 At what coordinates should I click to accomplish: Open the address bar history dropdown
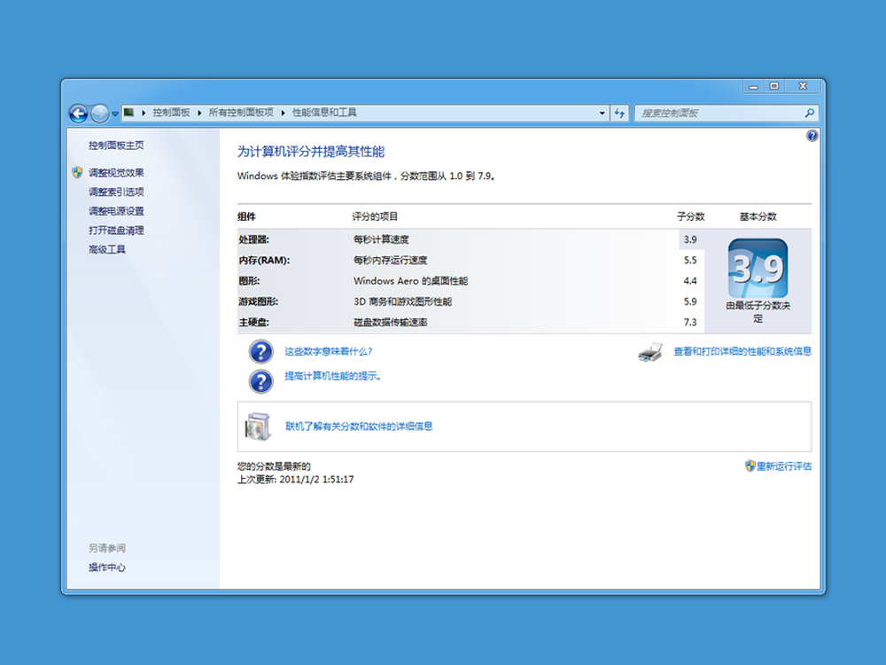pos(602,113)
